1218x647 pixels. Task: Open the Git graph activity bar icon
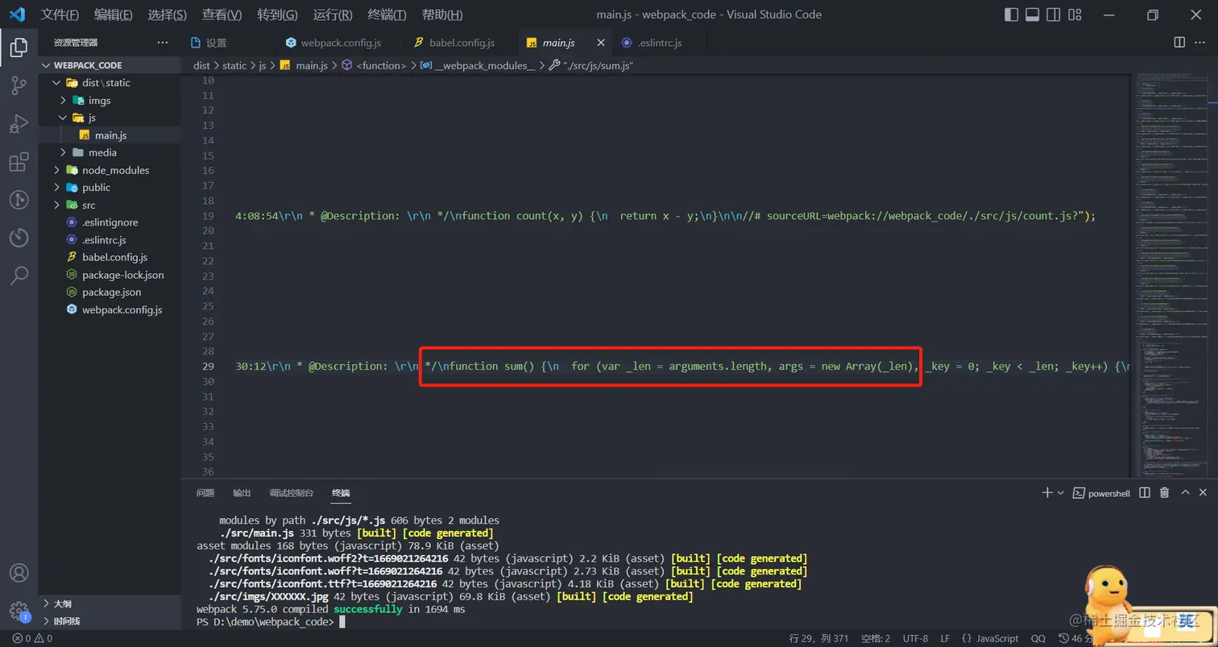[19, 200]
